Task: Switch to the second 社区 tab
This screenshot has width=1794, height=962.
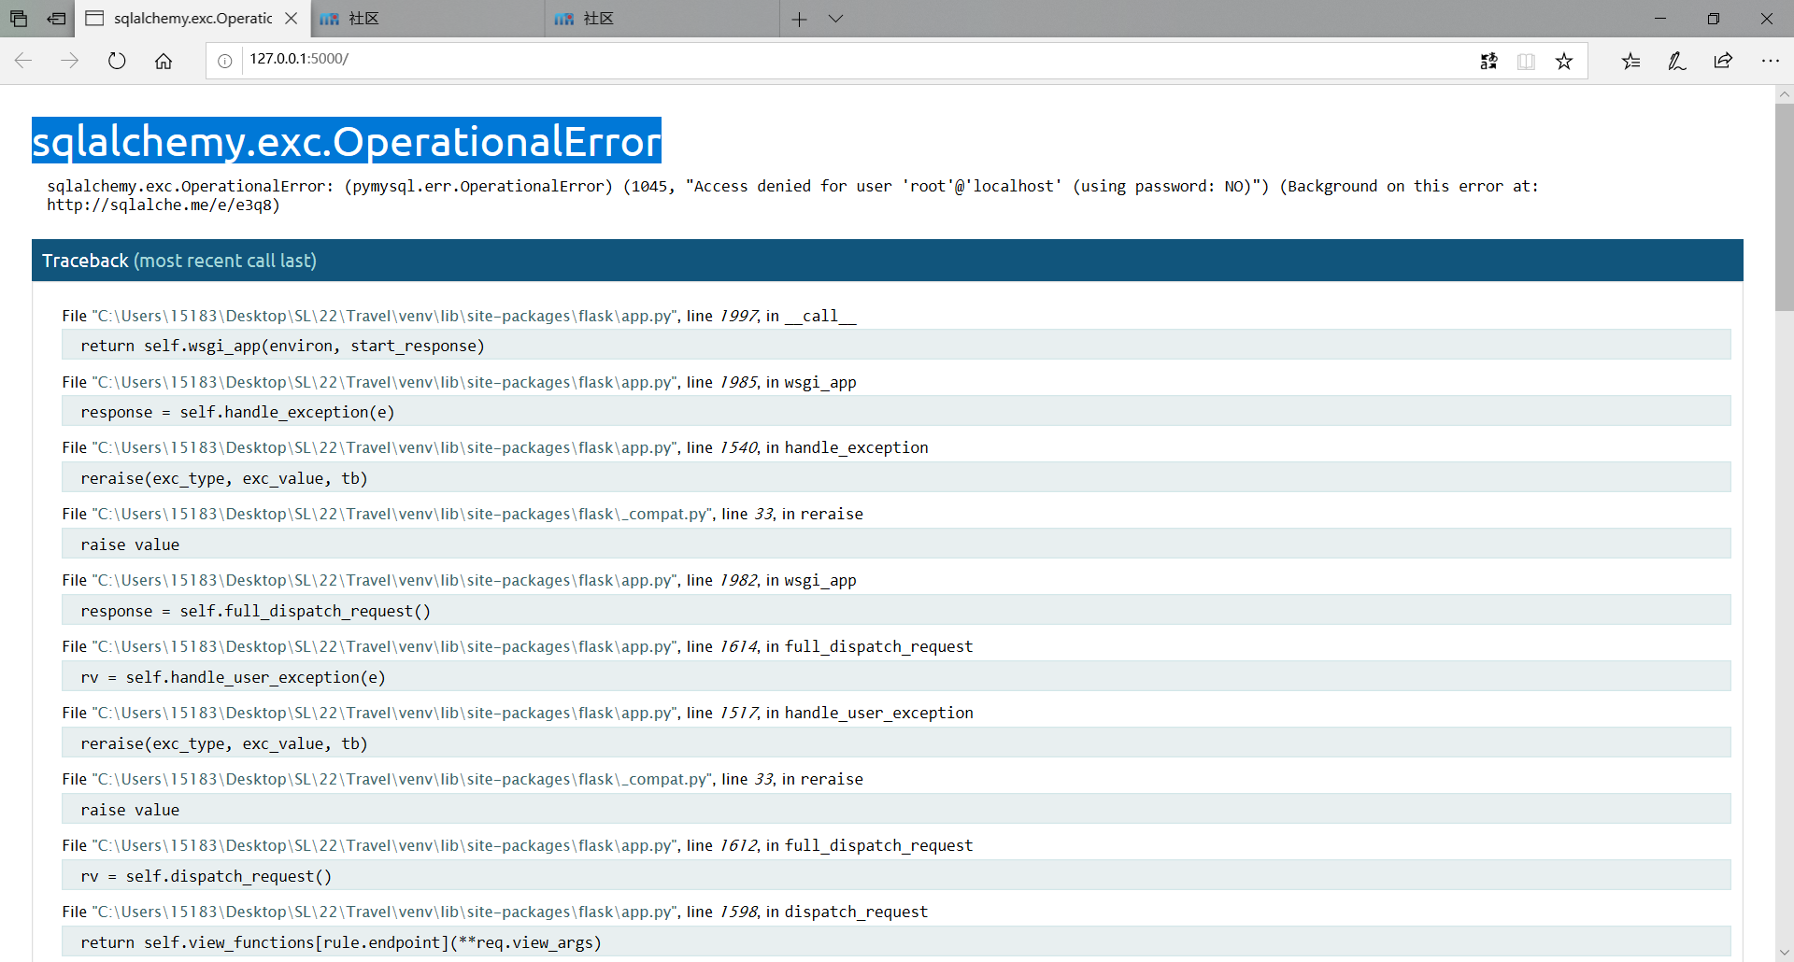Action: [x=662, y=19]
